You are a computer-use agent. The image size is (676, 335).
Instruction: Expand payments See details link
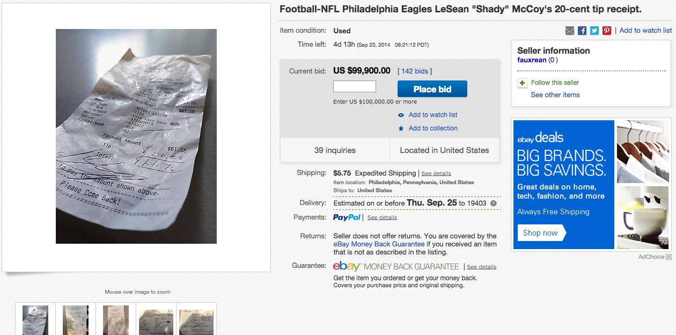[x=382, y=217]
